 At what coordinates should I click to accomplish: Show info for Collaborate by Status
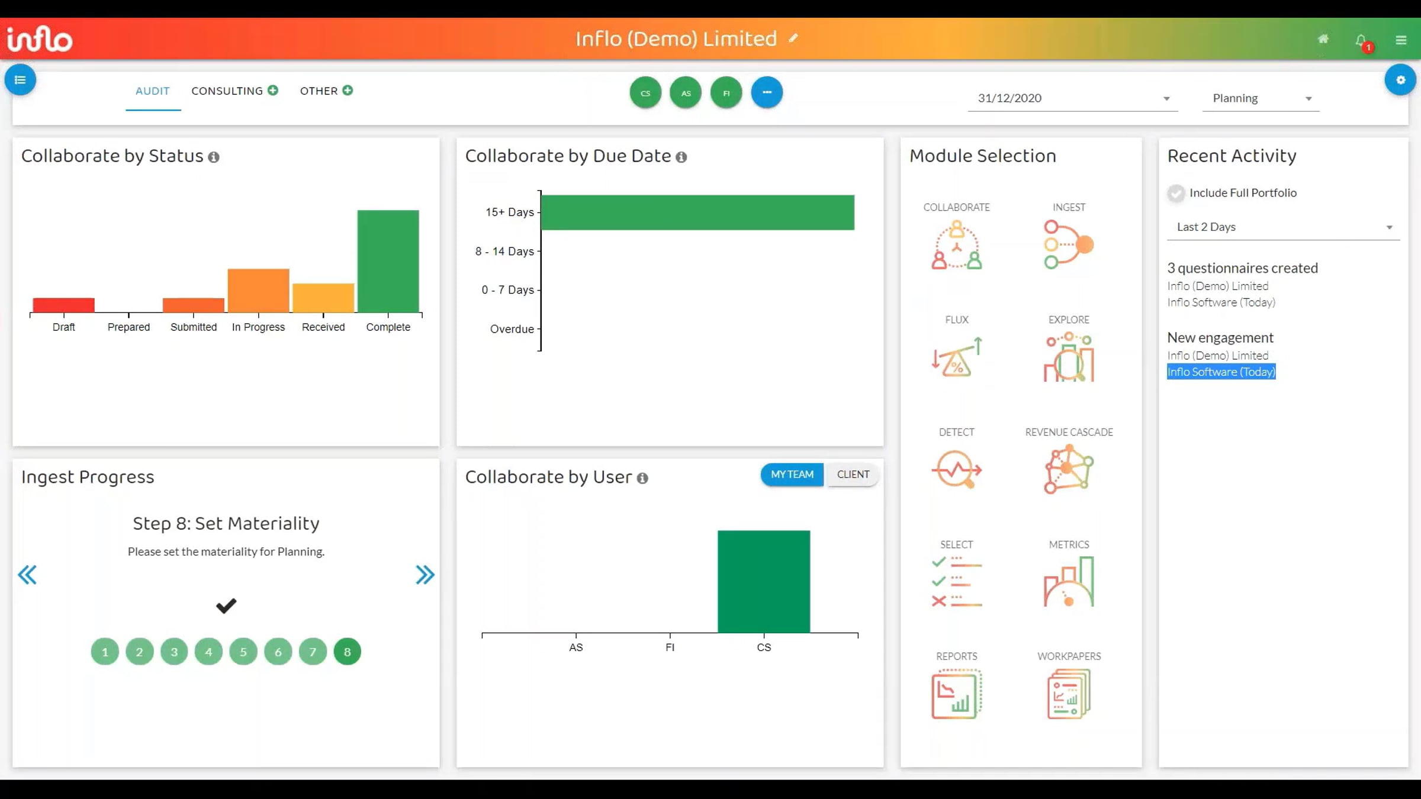(x=214, y=157)
